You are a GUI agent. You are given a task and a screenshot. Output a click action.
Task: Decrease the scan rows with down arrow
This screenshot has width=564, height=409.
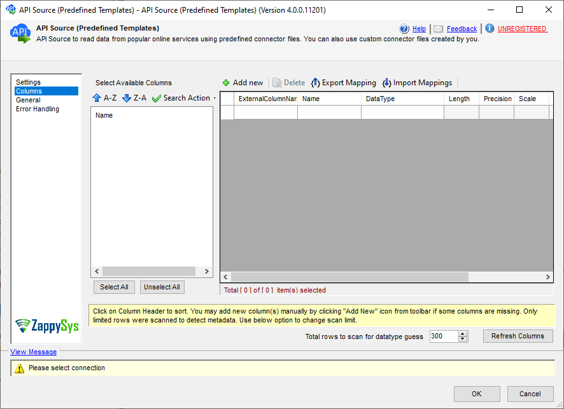point(463,339)
